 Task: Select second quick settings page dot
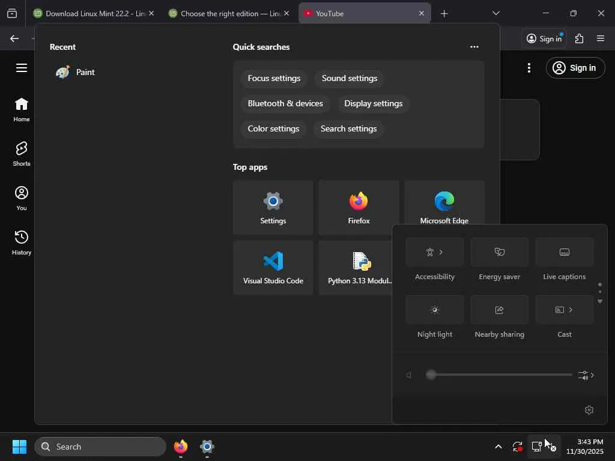coord(600,292)
